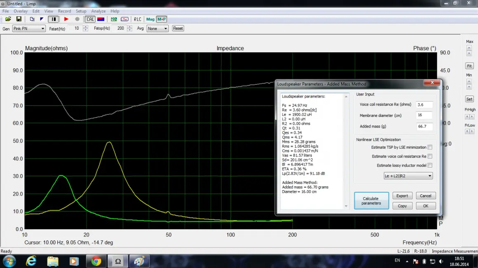Open the Pink PN generator dropdown
The height and width of the screenshot is (268, 478).
tap(29, 28)
